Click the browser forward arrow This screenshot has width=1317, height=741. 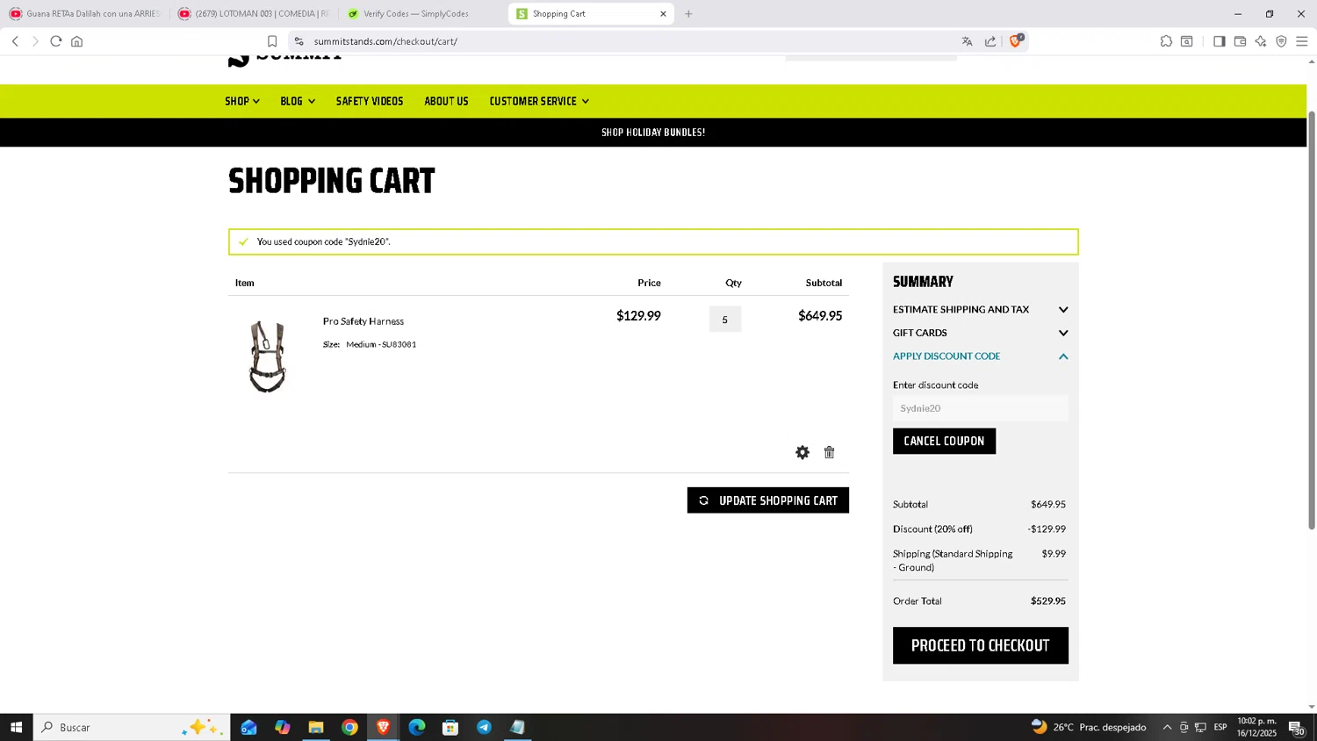pos(35,41)
